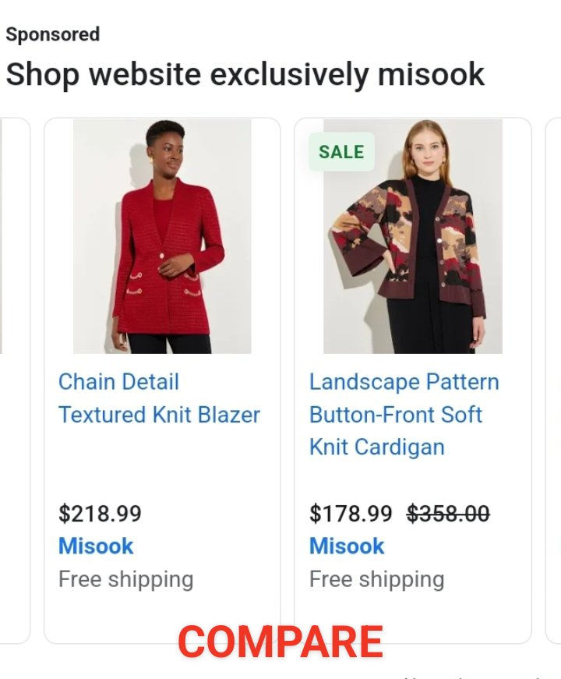Click the $178.99 cardigan sale price

point(351,514)
